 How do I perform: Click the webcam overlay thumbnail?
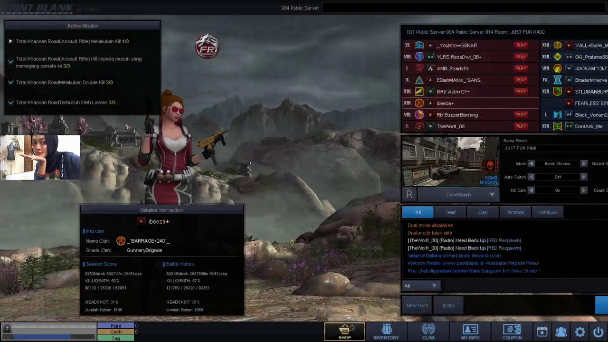[40, 158]
